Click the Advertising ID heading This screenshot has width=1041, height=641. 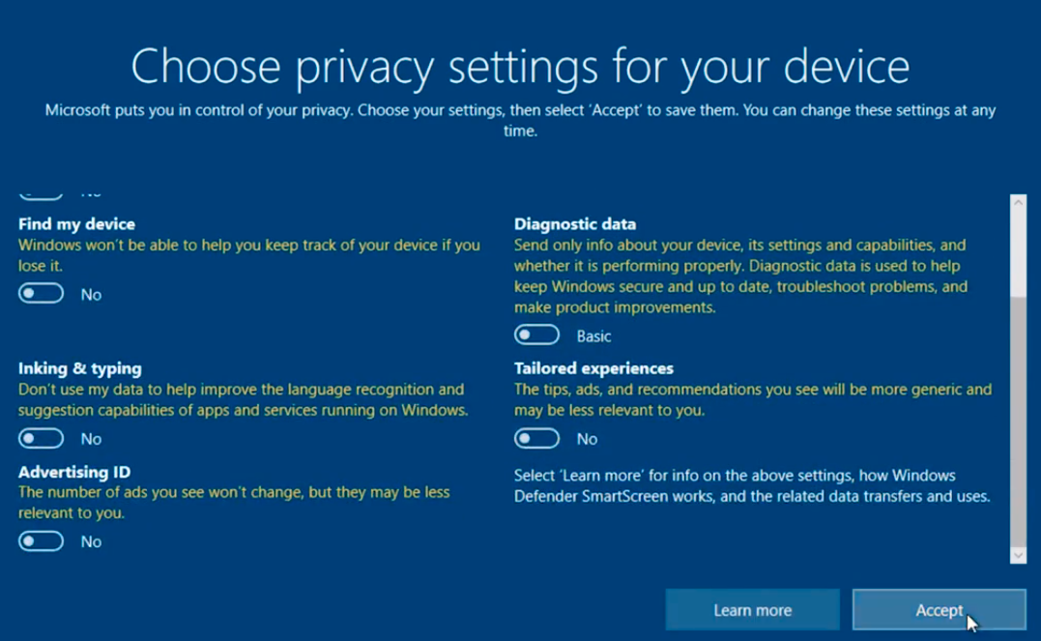tap(74, 472)
